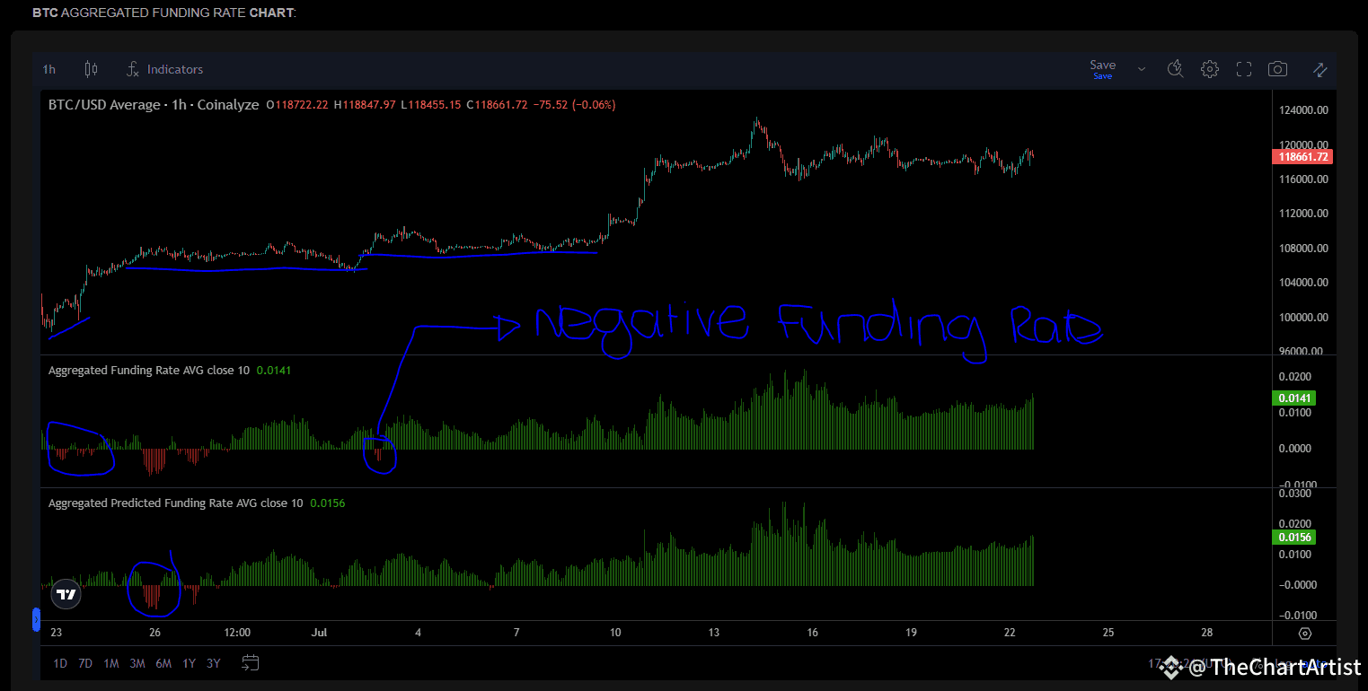Click date 25 on the time axis
Image resolution: width=1368 pixels, height=691 pixels.
tap(1108, 632)
